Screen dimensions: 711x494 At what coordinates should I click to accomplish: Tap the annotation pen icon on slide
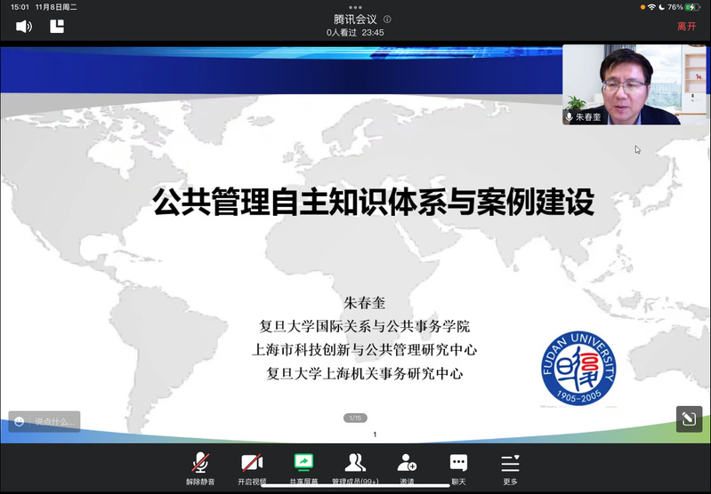tap(689, 419)
